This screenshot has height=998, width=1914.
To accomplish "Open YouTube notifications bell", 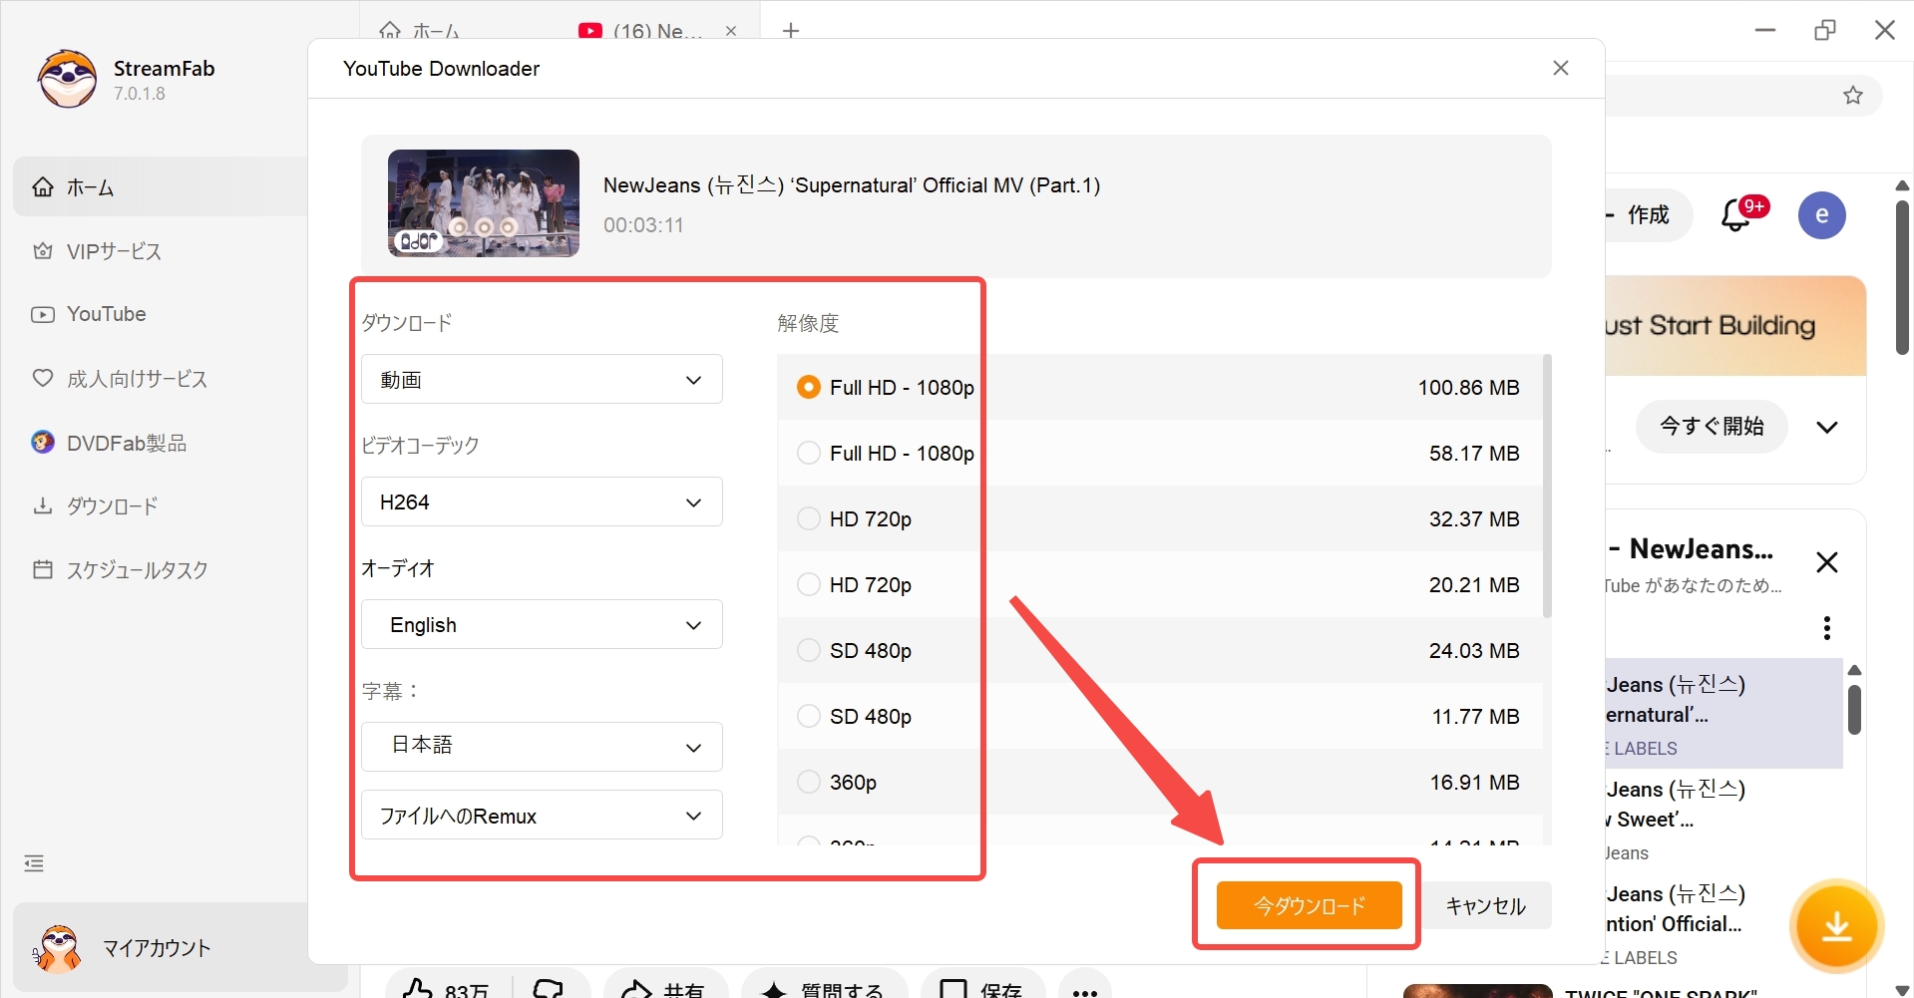I will tap(1736, 215).
